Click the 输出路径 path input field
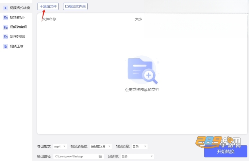The image size is (249, 161). 78,156
